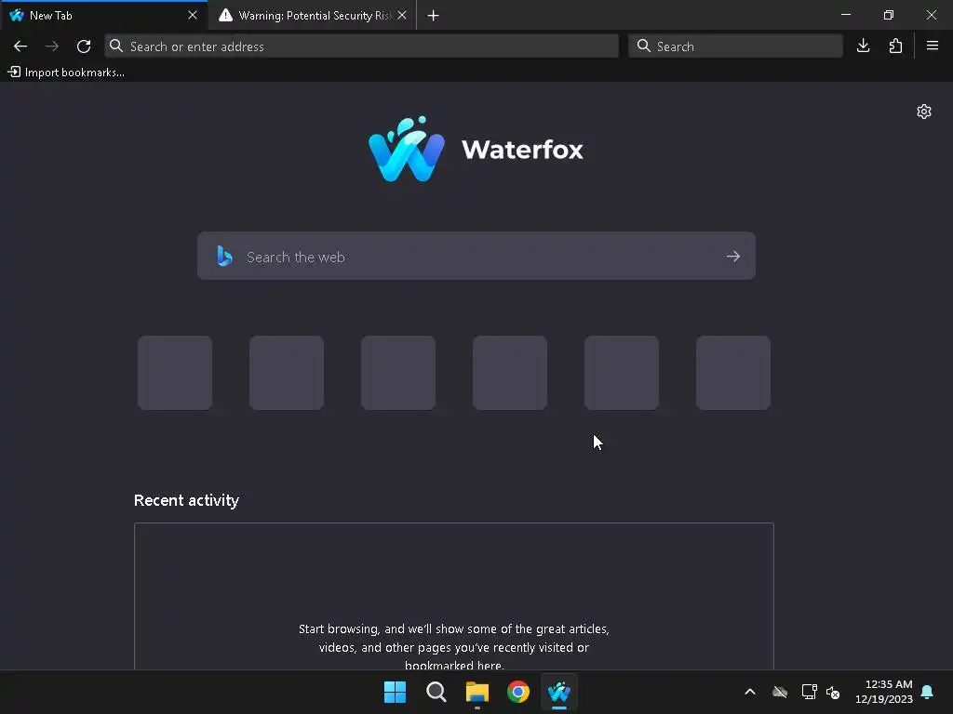Minimize the Waterfox window
Image resolution: width=953 pixels, height=714 pixels.
pyautogui.click(x=845, y=15)
